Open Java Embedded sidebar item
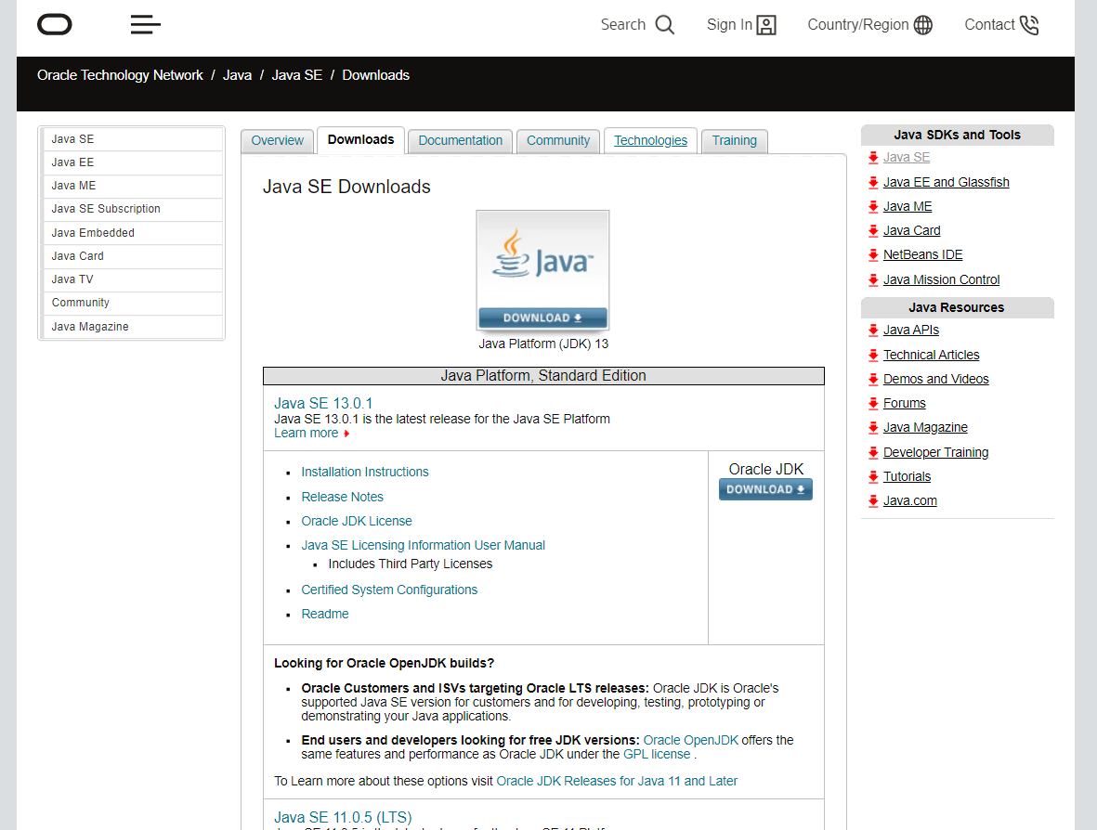The image size is (1097, 830). pos(133,233)
